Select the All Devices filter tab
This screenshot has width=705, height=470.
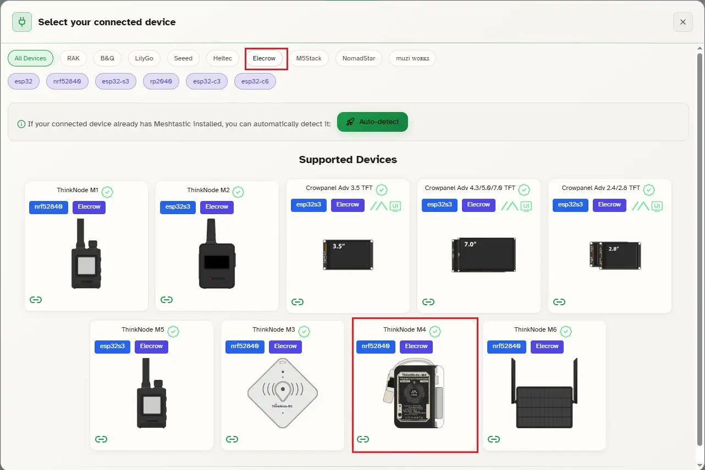coord(30,58)
